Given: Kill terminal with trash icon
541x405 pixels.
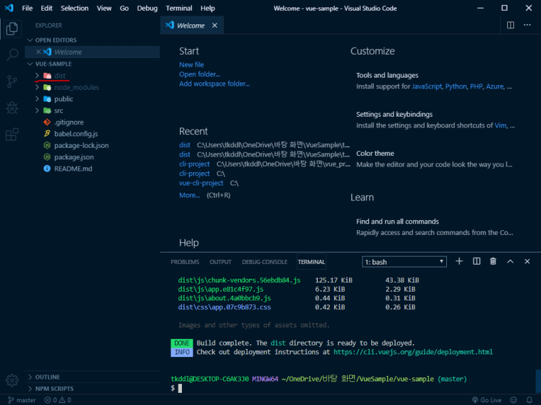Looking at the screenshot, I should coord(493,261).
